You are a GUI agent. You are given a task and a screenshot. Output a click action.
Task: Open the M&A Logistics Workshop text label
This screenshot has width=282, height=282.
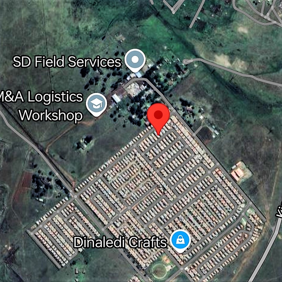pyautogui.click(x=41, y=106)
